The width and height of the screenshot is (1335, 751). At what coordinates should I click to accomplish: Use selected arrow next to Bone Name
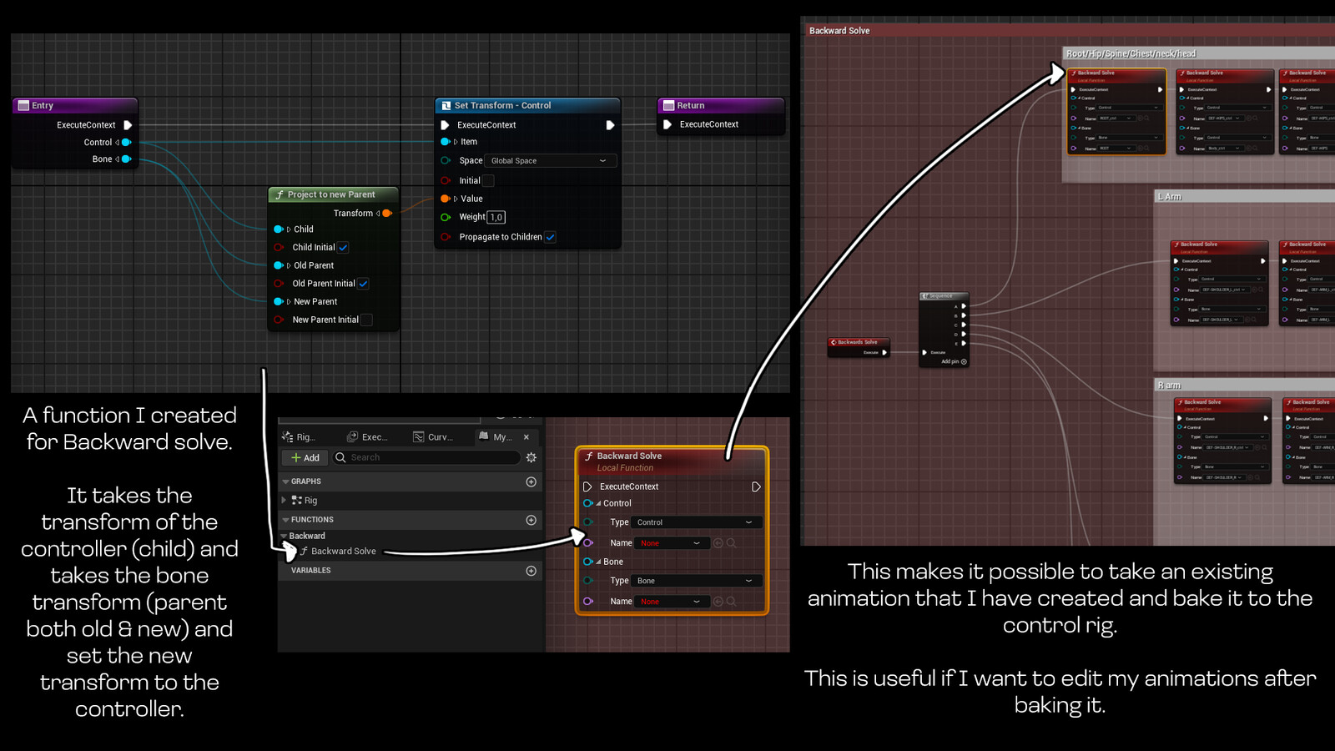tap(718, 602)
